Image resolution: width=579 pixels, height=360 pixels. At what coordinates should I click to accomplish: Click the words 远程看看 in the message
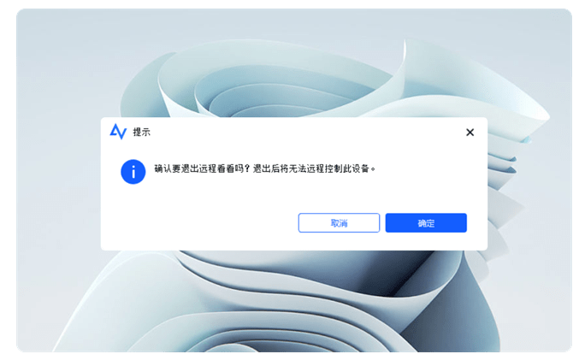tap(216, 168)
